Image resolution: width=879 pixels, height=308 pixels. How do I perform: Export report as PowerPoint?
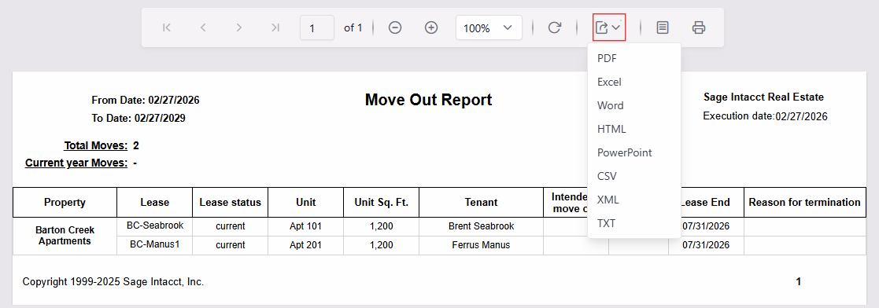tap(634, 152)
